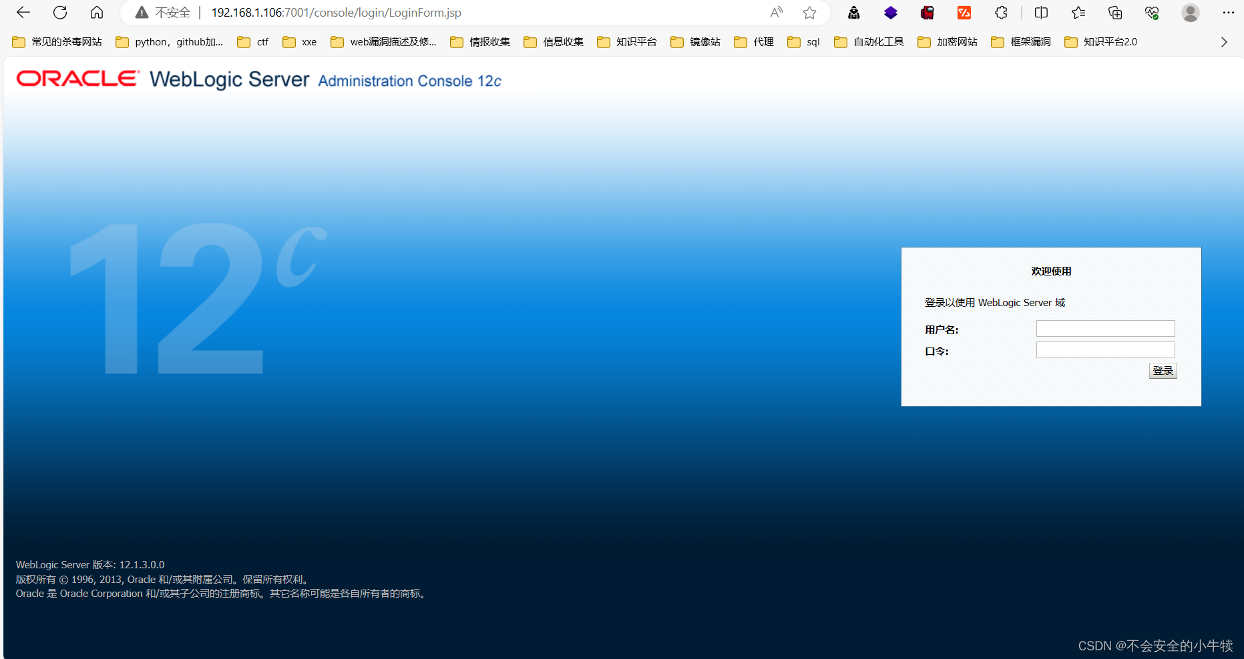The width and height of the screenshot is (1244, 659).
Task: Click the 口令 password input field
Action: click(x=1105, y=350)
